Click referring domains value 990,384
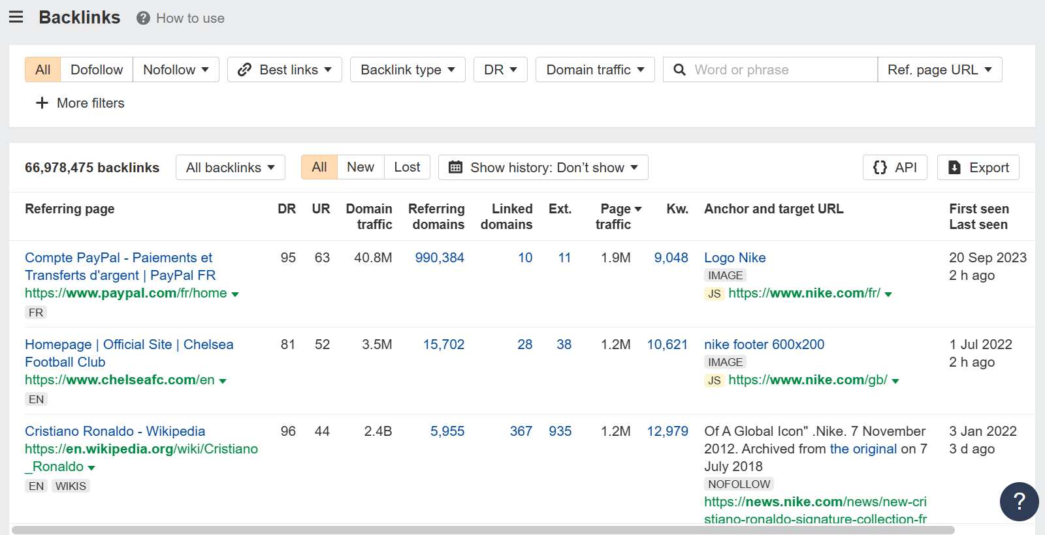Screen dimensions: 1045x535 [440, 258]
